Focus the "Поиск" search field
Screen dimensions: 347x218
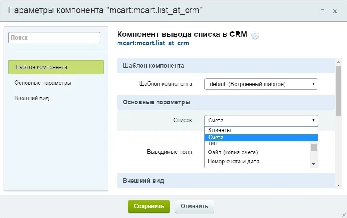pos(54,38)
